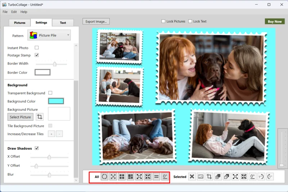Click the Export Image button
The width and height of the screenshot is (288, 192).
pos(96,22)
